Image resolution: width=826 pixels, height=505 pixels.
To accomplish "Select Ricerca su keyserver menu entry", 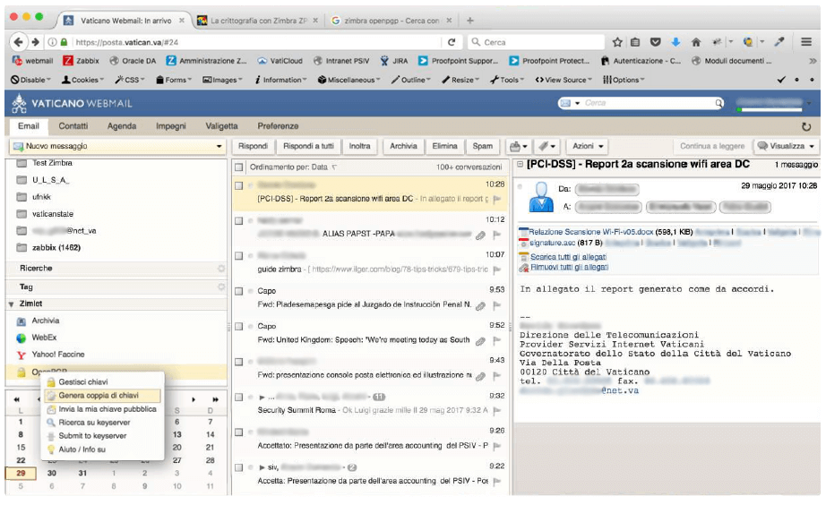I will click(103, 423).
